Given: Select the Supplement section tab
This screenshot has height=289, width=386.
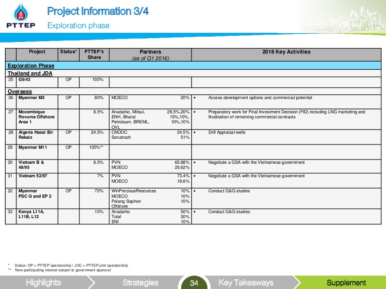Looking at the screenshot, I should coord(346,283).
